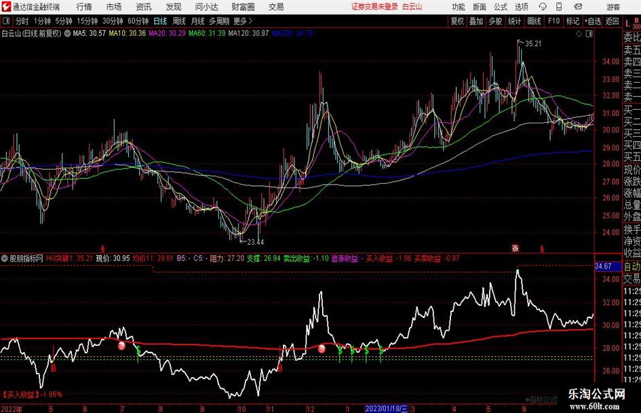
Task: Click the 标记 toolbar button
Action: (x=572, y=21)
